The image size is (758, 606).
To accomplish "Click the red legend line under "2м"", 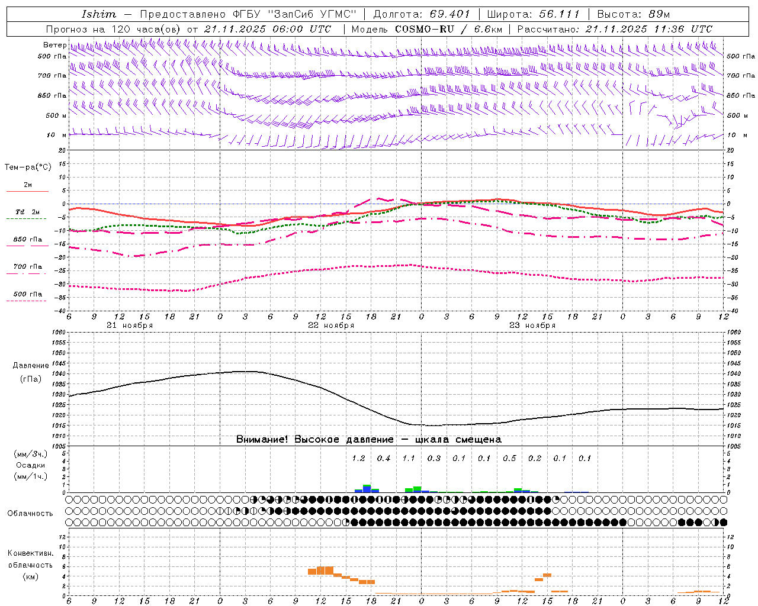I will [27, 191].
